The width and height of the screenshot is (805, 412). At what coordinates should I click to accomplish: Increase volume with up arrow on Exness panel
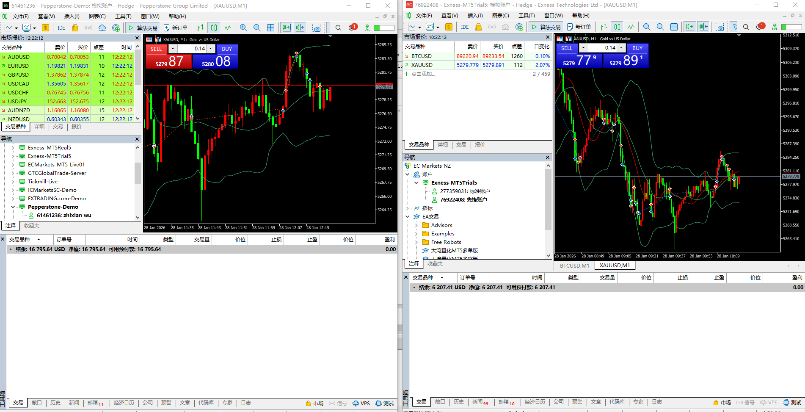(621, 48)
